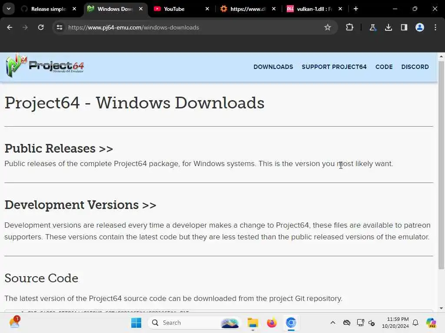Close the vulkan-1.dll tab
This screenshot has width=445, height=333.
coord(340,9)
